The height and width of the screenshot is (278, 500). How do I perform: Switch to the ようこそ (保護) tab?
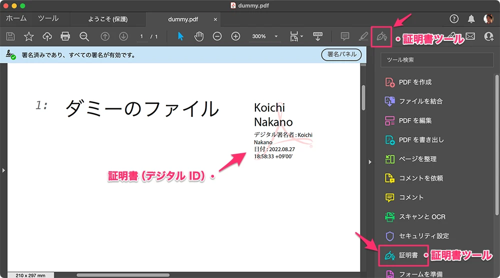click(x=107, y=19)
